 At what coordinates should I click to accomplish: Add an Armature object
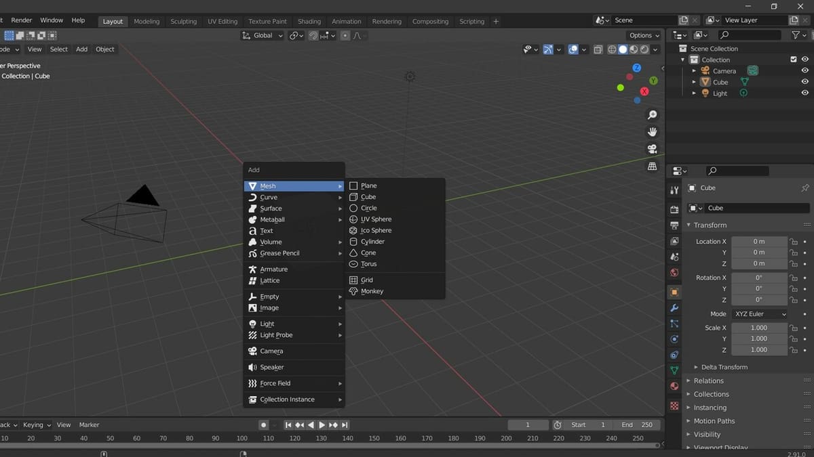point(294,269)
